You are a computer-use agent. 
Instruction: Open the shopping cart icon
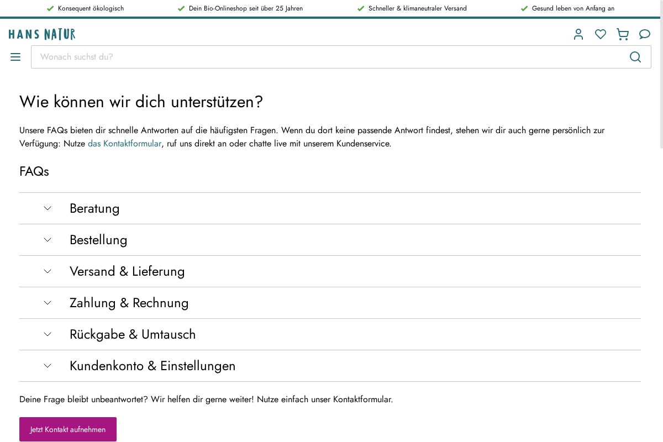click(623, 34)
